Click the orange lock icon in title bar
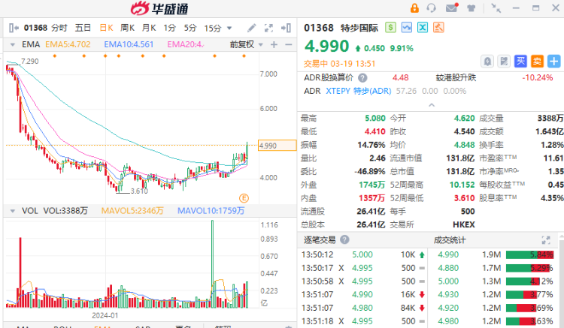 [x=414, y=8]
